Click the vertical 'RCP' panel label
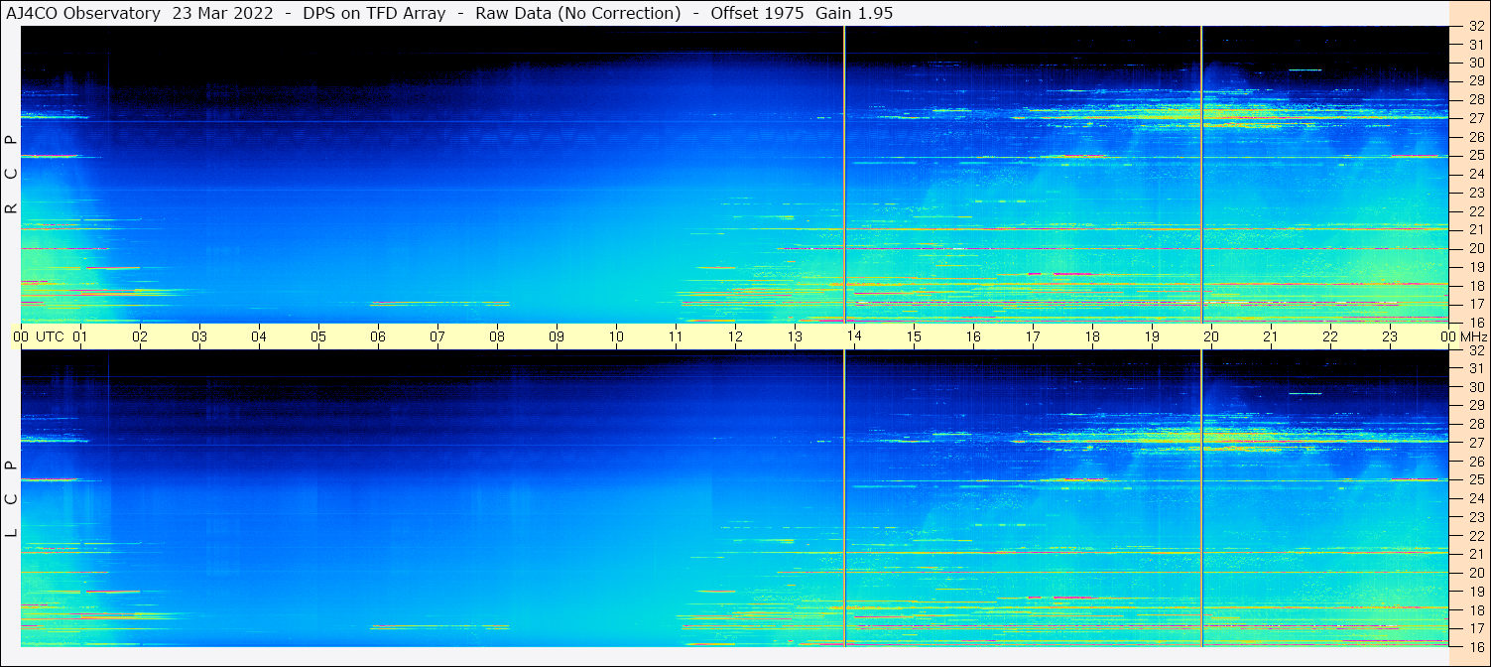Image resolution: width=1491 pixels, height=667 pixels. (11, 175)
